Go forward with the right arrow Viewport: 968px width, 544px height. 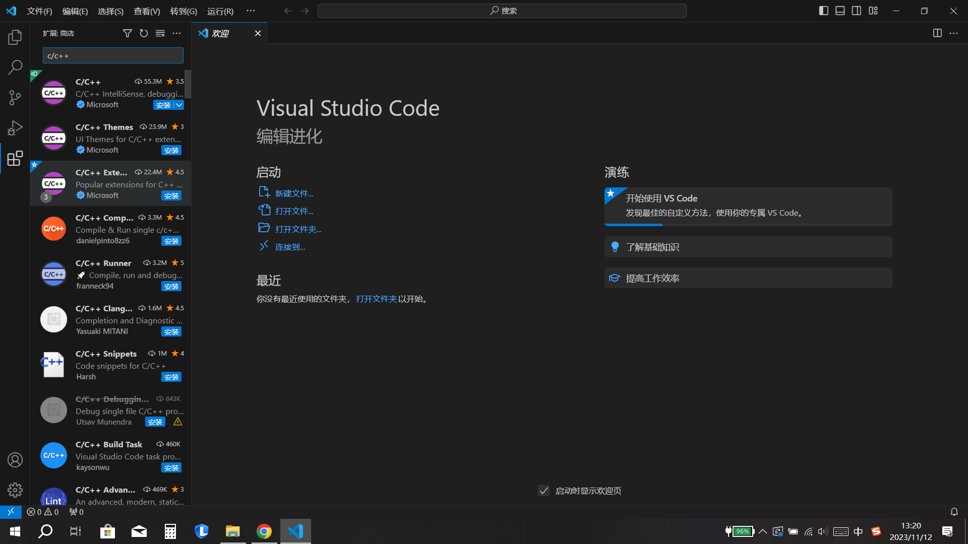click(x=305, y=11)
